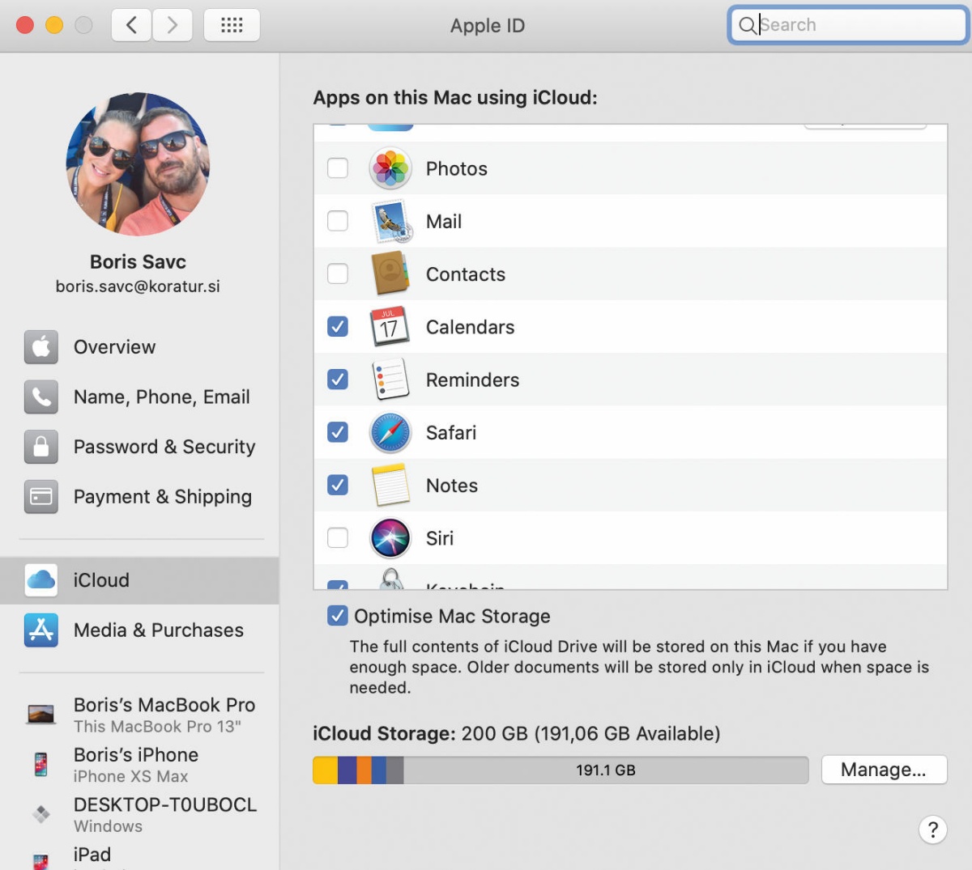Click the Contacts book icon
This screenshot has width=972, height=870.
coord(390,274)
